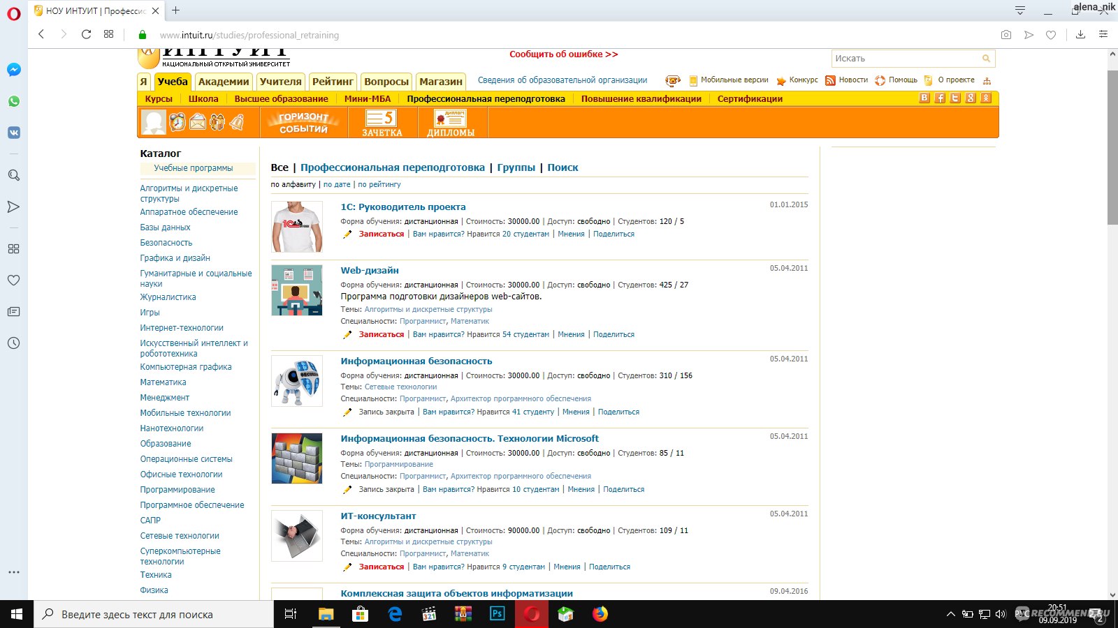Click the search icon in Opera sidebar
This screenshot has width=1118, height=628.
pyautogui.click(x=14, y=175)
